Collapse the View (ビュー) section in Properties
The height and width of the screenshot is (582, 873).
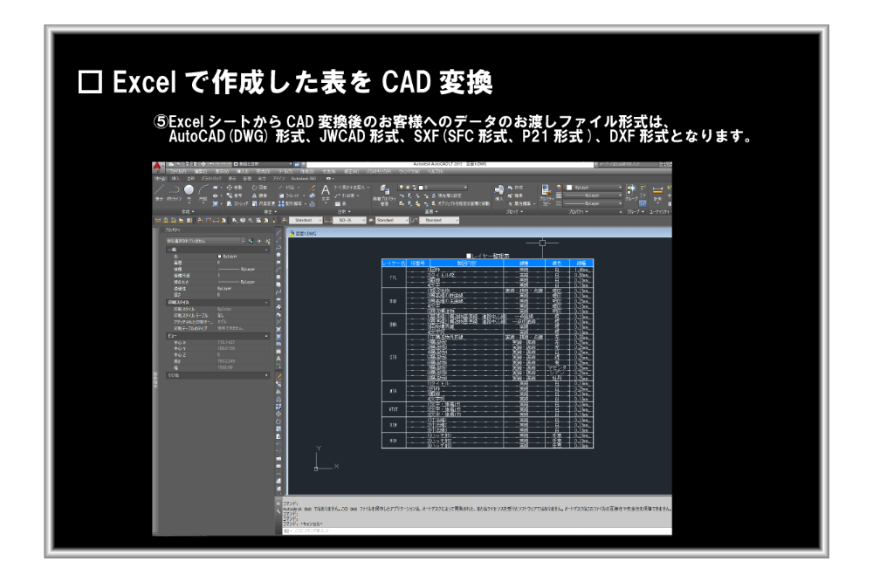266,336
